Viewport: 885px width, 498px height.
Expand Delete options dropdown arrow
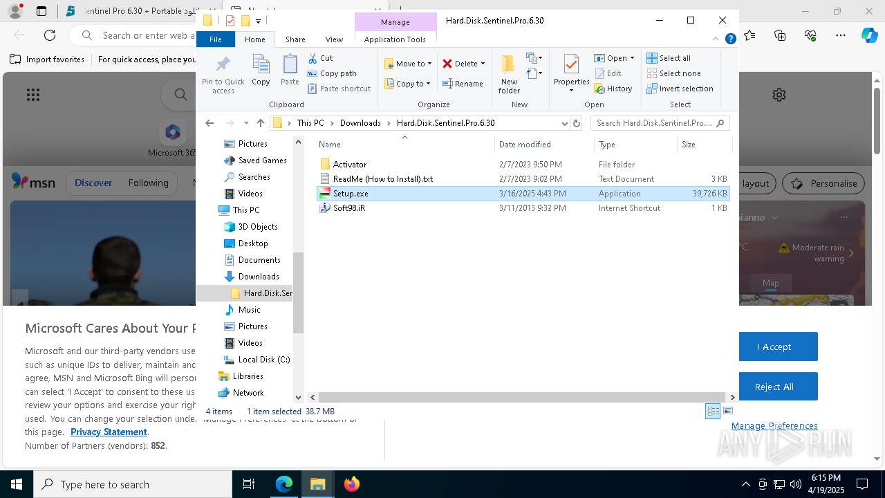point(483,64)
